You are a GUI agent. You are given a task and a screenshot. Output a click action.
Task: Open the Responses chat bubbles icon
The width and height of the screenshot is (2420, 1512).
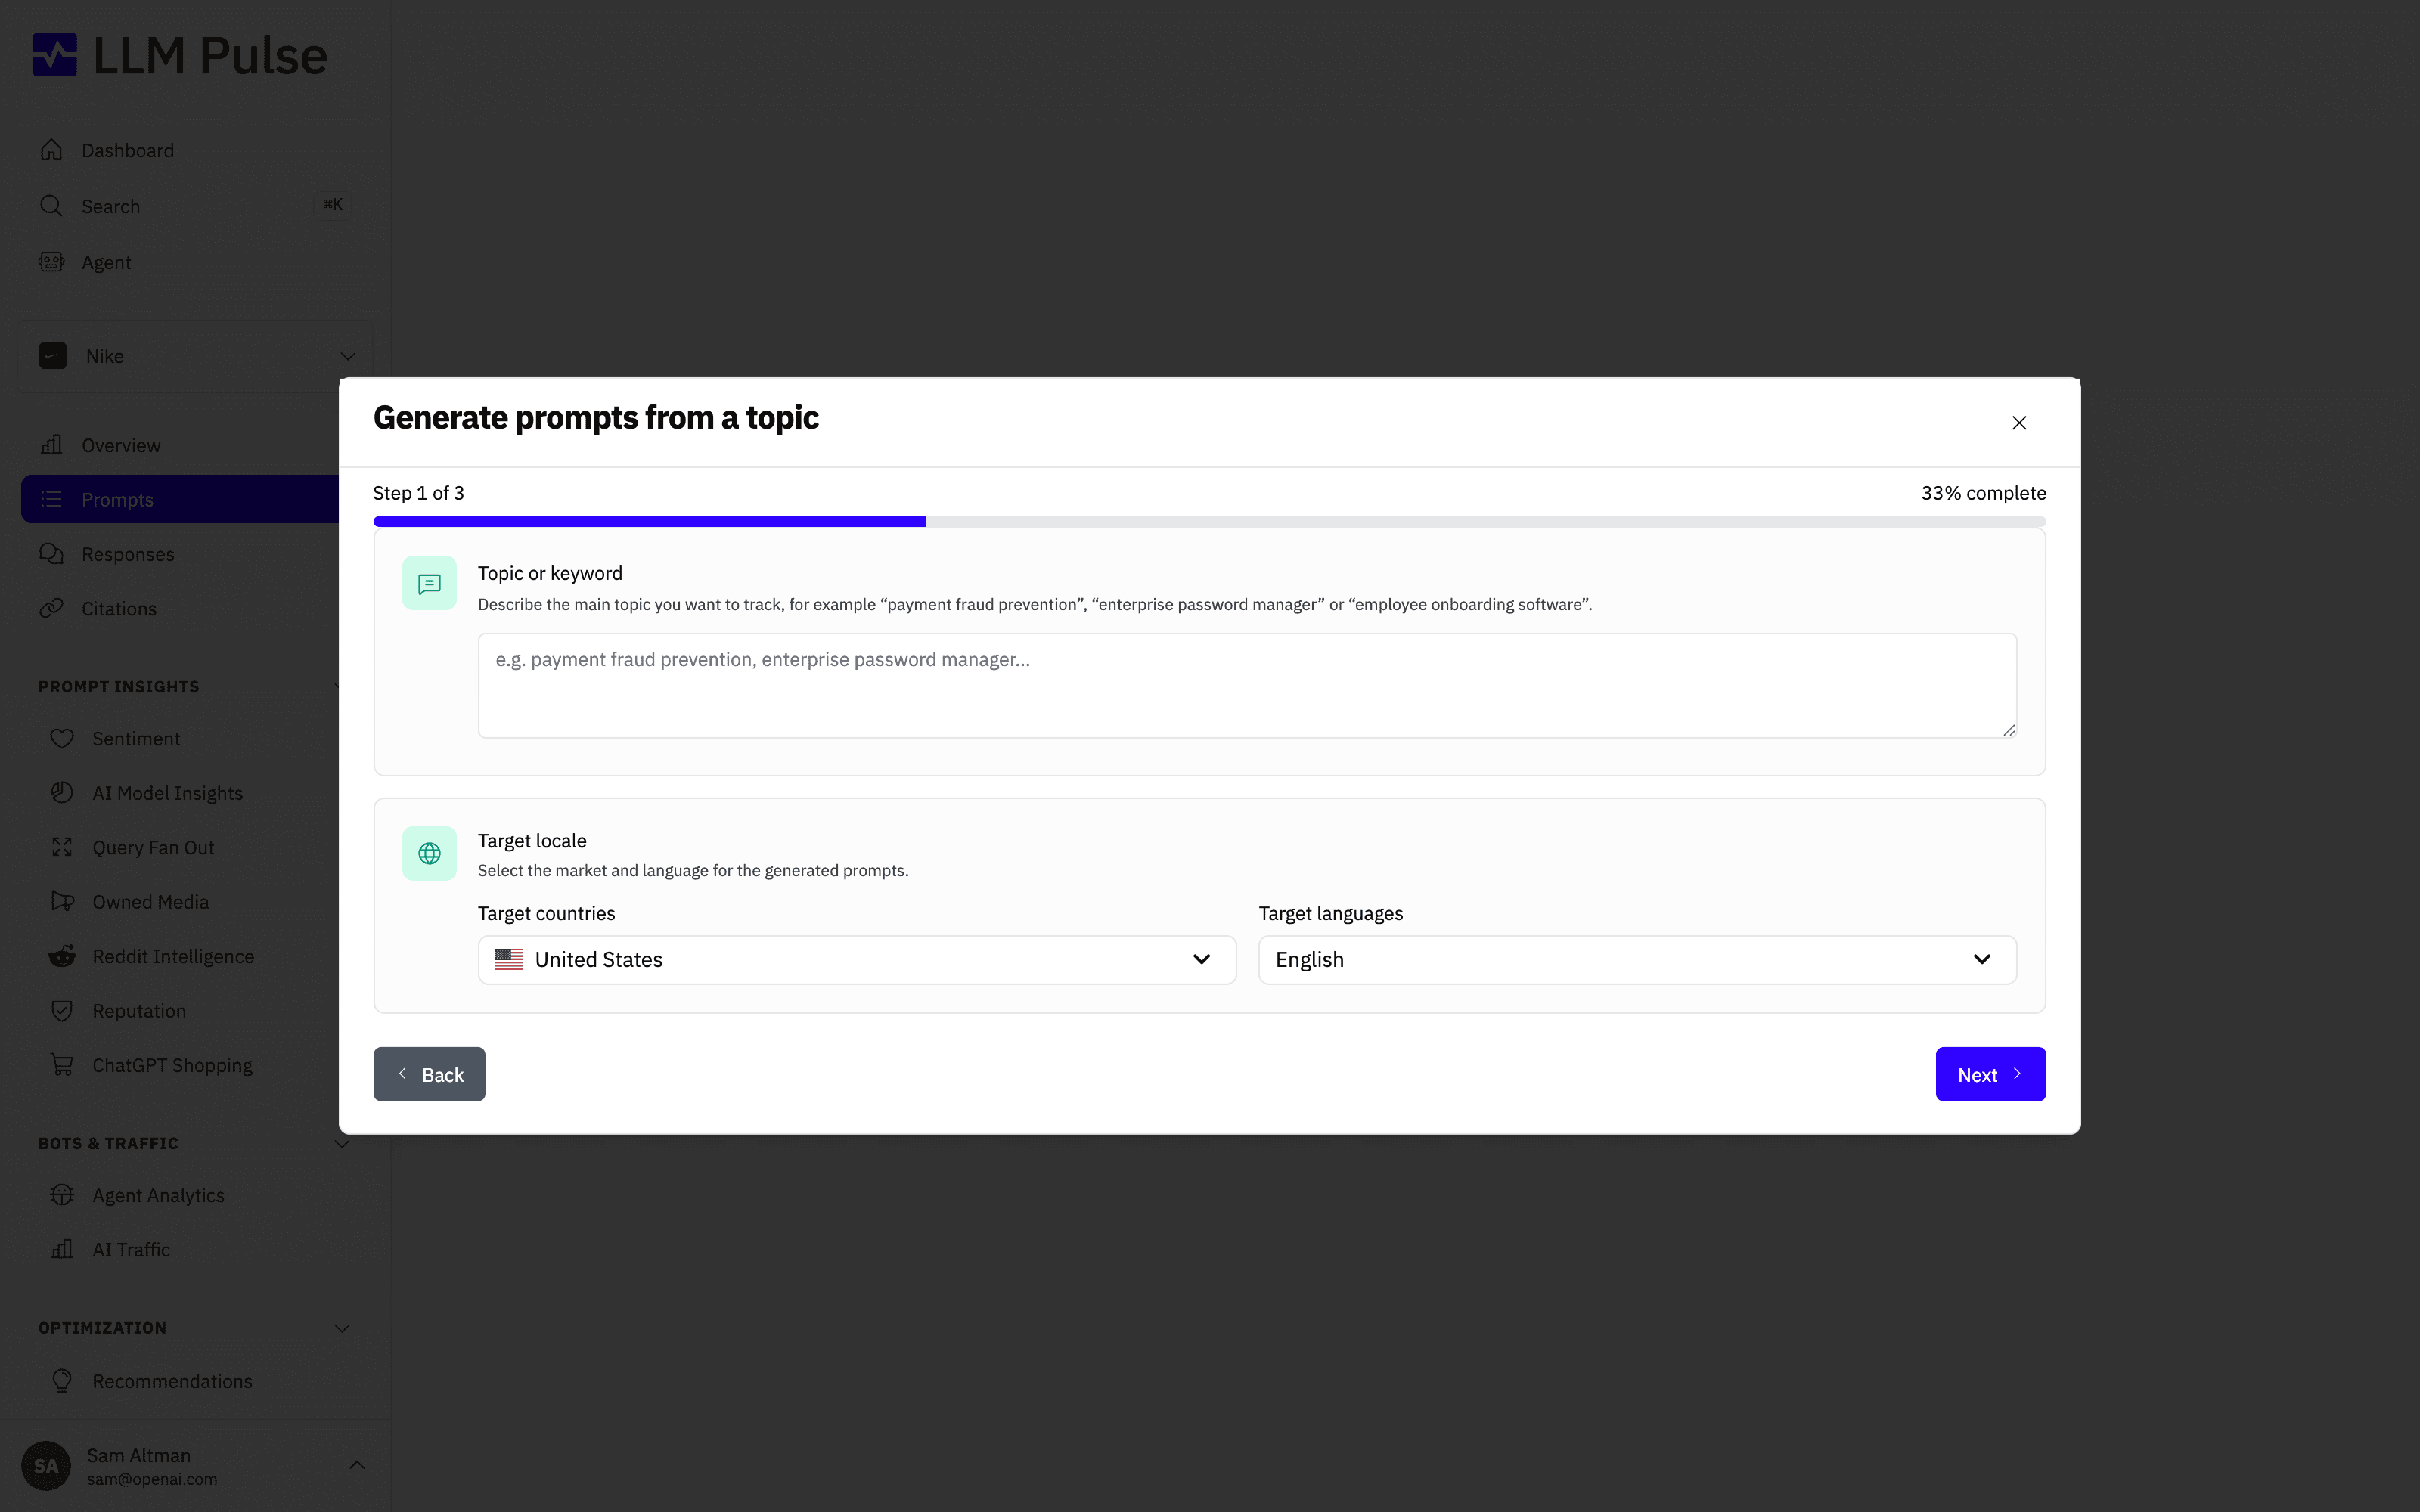click(52, 554)
